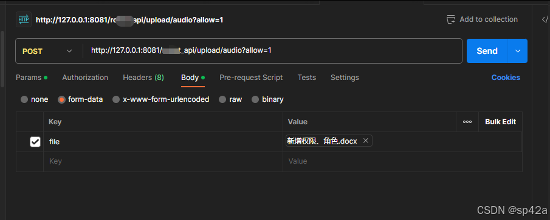This screenshot has height=220, width=550.
Task: Expand the Send button arrow options
Action: click(518, 51)
